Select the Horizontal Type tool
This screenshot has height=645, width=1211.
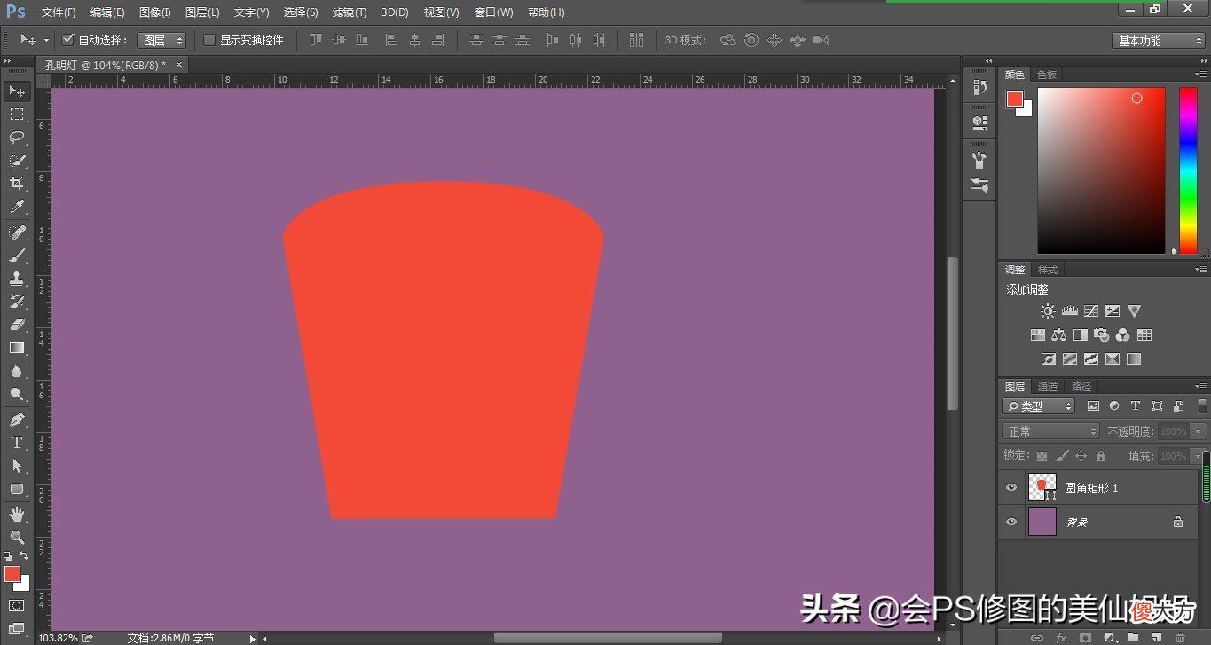click(17, 442)
